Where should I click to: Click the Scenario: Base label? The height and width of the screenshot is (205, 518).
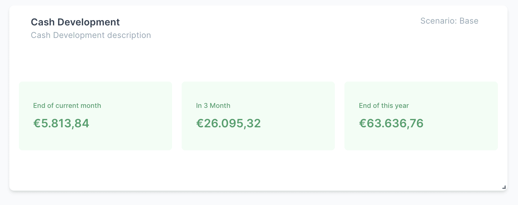point(449,21)
